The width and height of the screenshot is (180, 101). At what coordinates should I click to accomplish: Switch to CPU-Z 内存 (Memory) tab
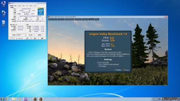pyautogui.click(x=23, y=6)
